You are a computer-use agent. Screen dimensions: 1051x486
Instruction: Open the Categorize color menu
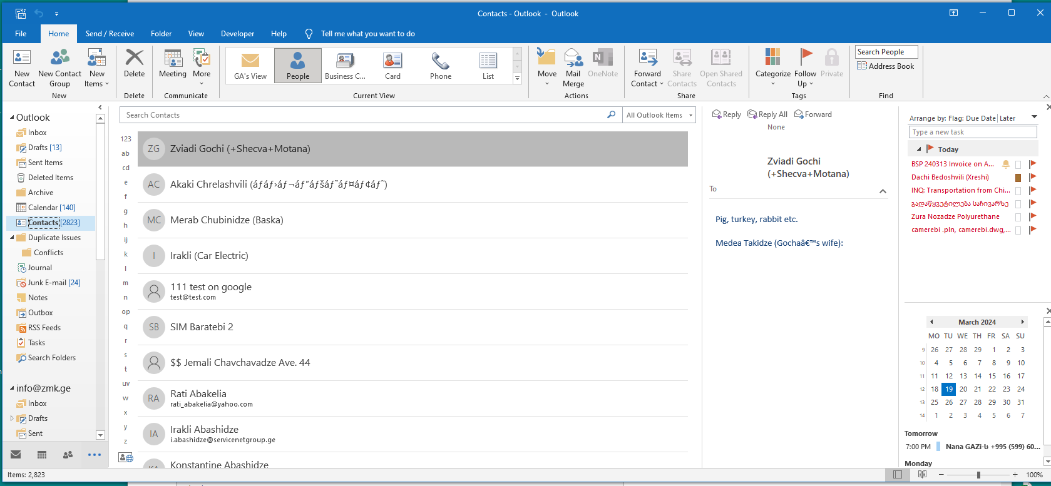[773, 67]
